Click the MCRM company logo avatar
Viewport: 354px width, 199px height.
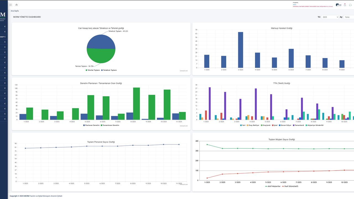(339, 5)
